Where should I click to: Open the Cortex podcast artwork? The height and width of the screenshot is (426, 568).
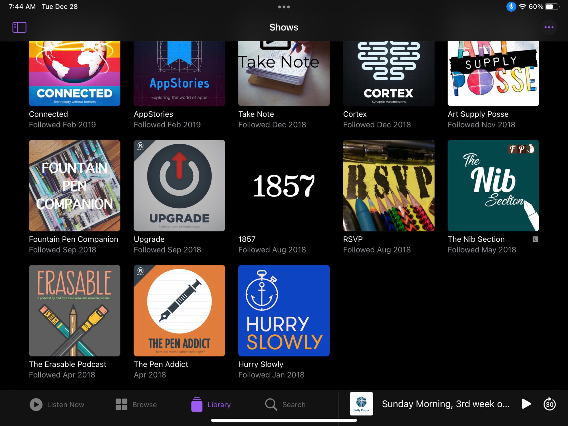tap(389, 74)
